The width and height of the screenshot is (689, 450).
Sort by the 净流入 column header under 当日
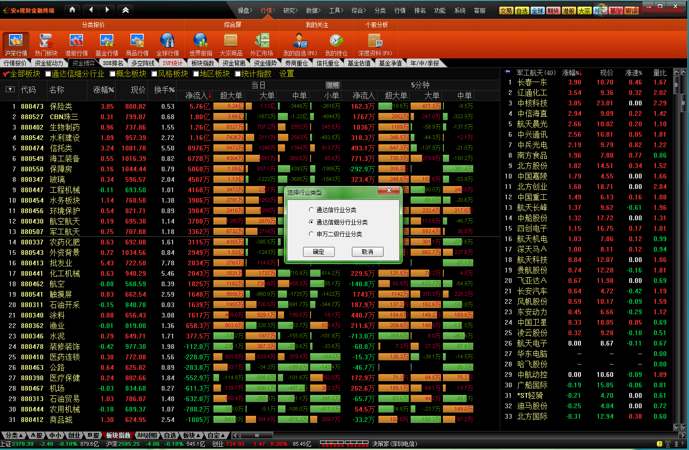[196, 95]
